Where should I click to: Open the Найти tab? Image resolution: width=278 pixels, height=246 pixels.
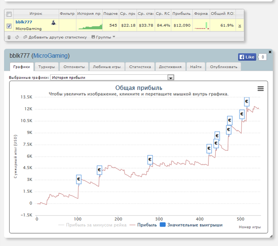(x=196, y=67)
